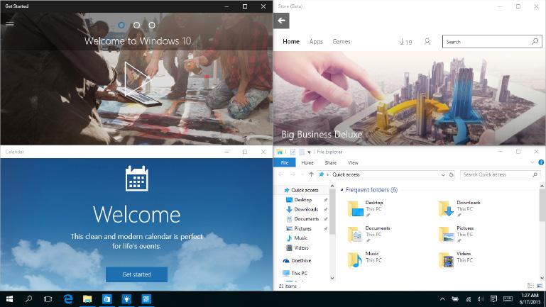The width and height of the screenshot is (546, 307).
Task: Click the Back arrow in File Explorer
Action: tap(280, 174)
